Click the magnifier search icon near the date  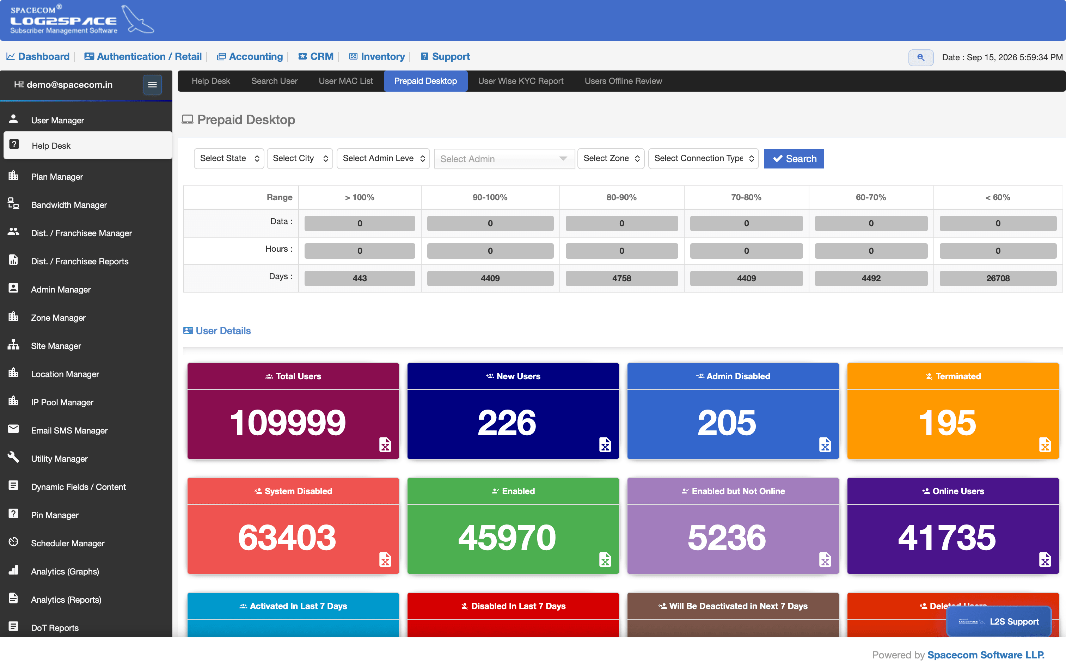click(920, 57)
